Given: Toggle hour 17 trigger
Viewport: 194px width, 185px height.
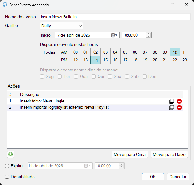Looking at the screenshot, I should (x=125, y=60).
